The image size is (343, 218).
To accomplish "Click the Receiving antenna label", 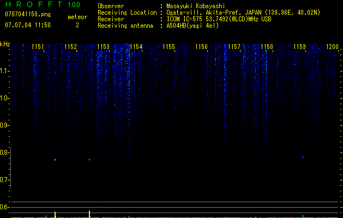I will tap(125, 26).
